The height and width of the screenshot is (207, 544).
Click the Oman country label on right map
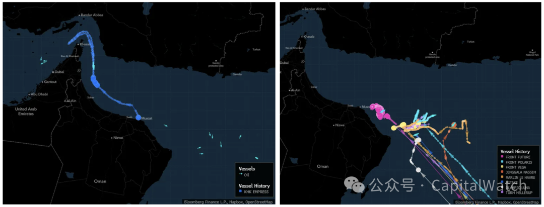[x=323, y=166]
